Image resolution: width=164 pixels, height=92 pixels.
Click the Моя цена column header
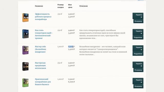coord(70,6)
